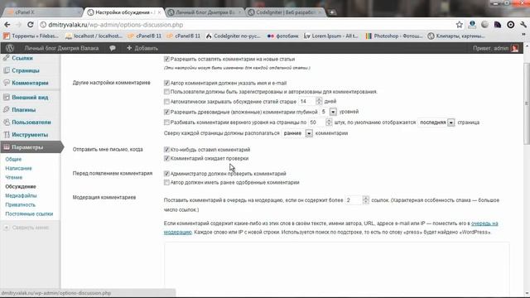The image size is (530, 298).
Task: Open the ранние comments order dropdown
Action: coord(297,133)
